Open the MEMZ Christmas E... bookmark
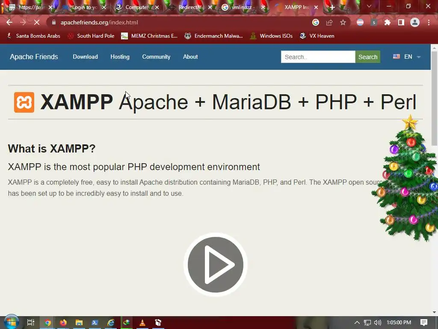The width and height of the screenshot is (438, 329). coord(149,36)
